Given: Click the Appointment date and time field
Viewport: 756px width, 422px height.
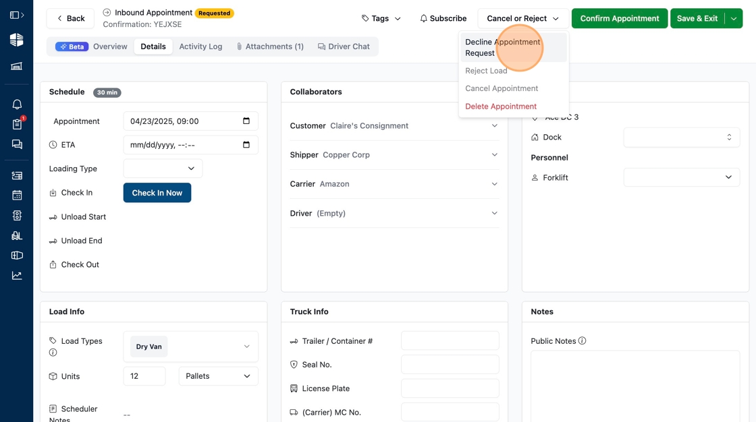Looking at the screenshot, I should tap(190, 121).
